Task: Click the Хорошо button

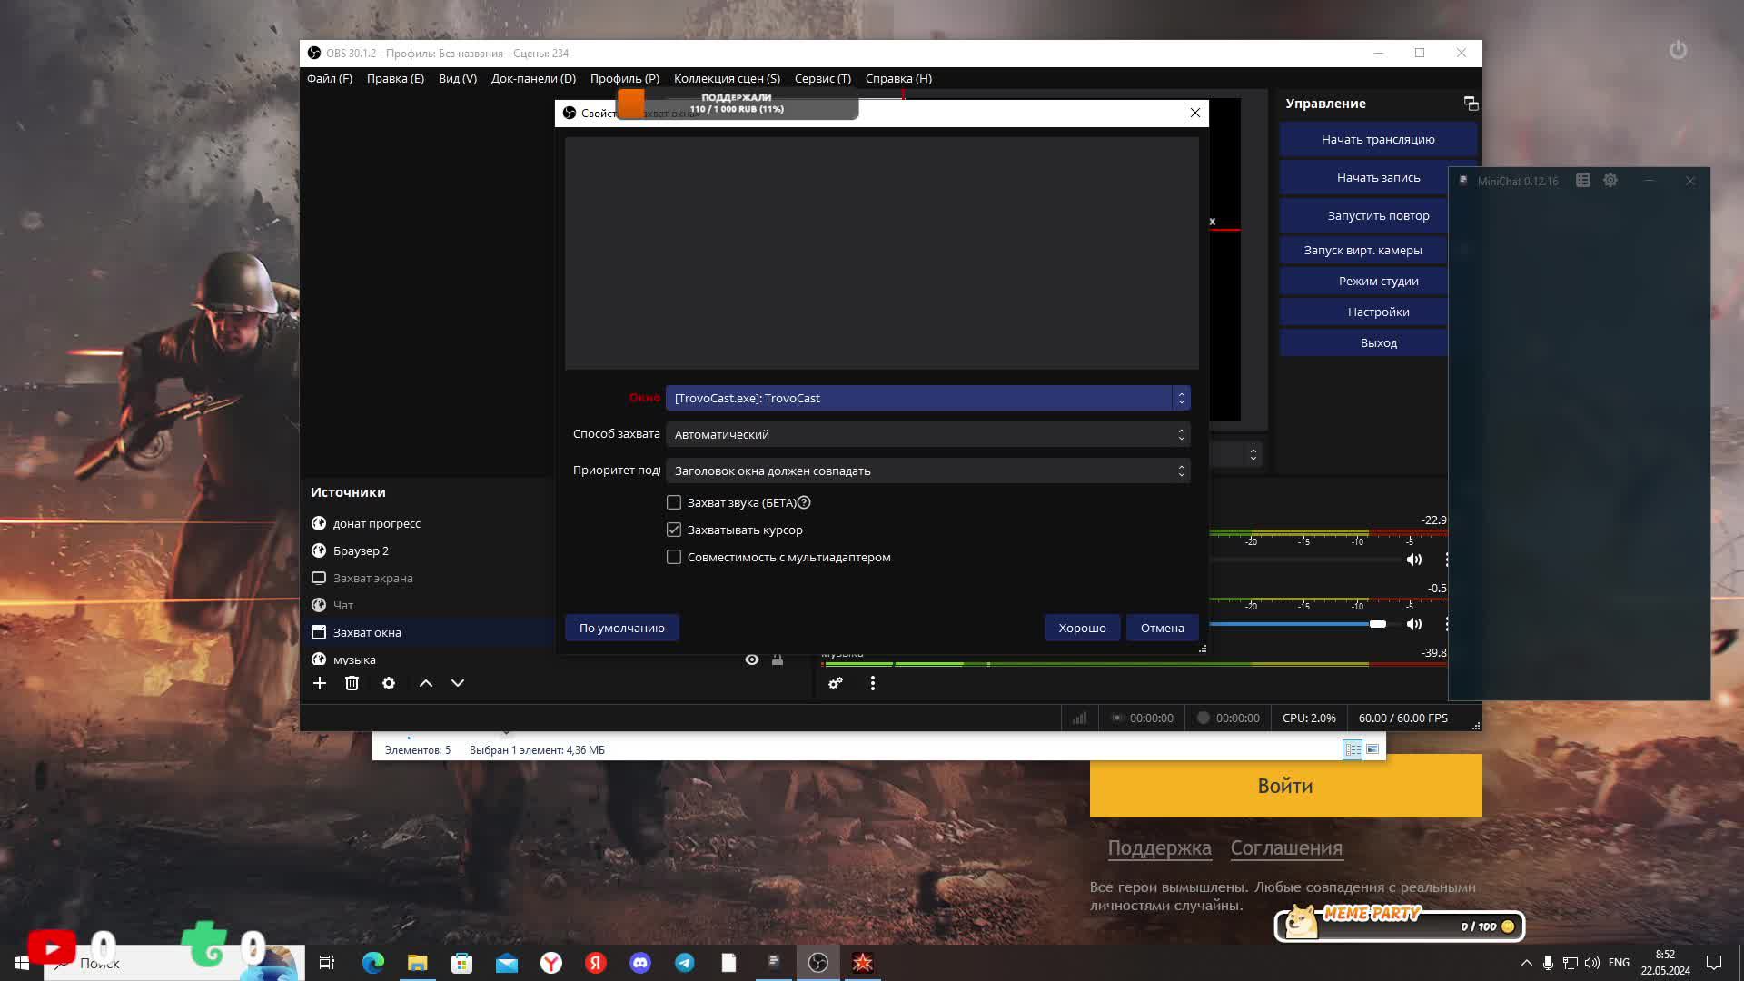Action: 1082,628
